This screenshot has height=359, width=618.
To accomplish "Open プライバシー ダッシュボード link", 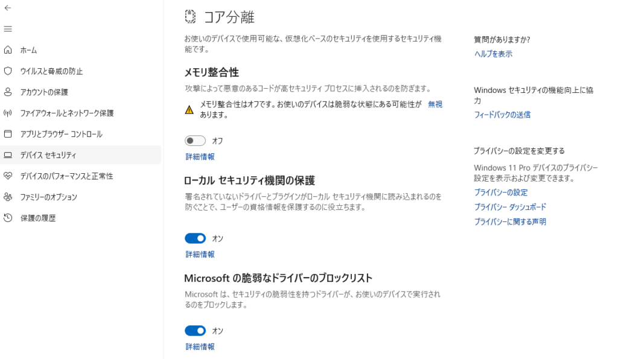I will click(x=510, y=207).
